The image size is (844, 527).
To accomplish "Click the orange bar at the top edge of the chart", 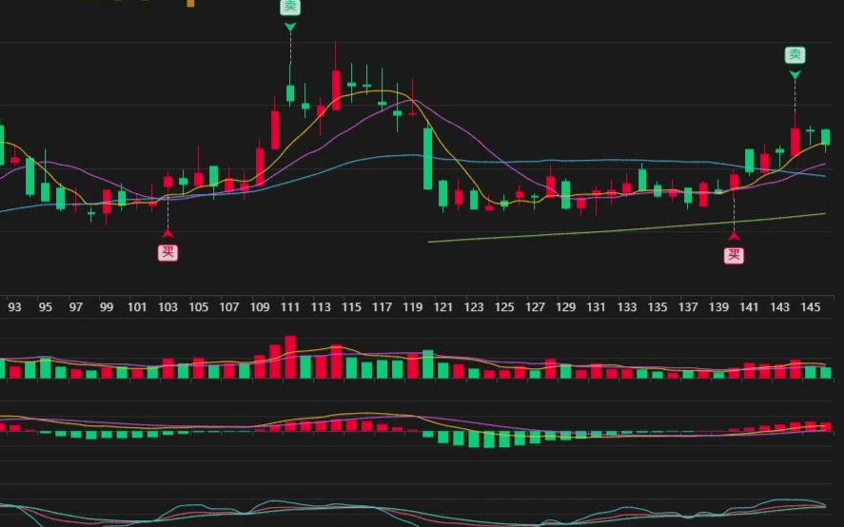I will point(190,3).
